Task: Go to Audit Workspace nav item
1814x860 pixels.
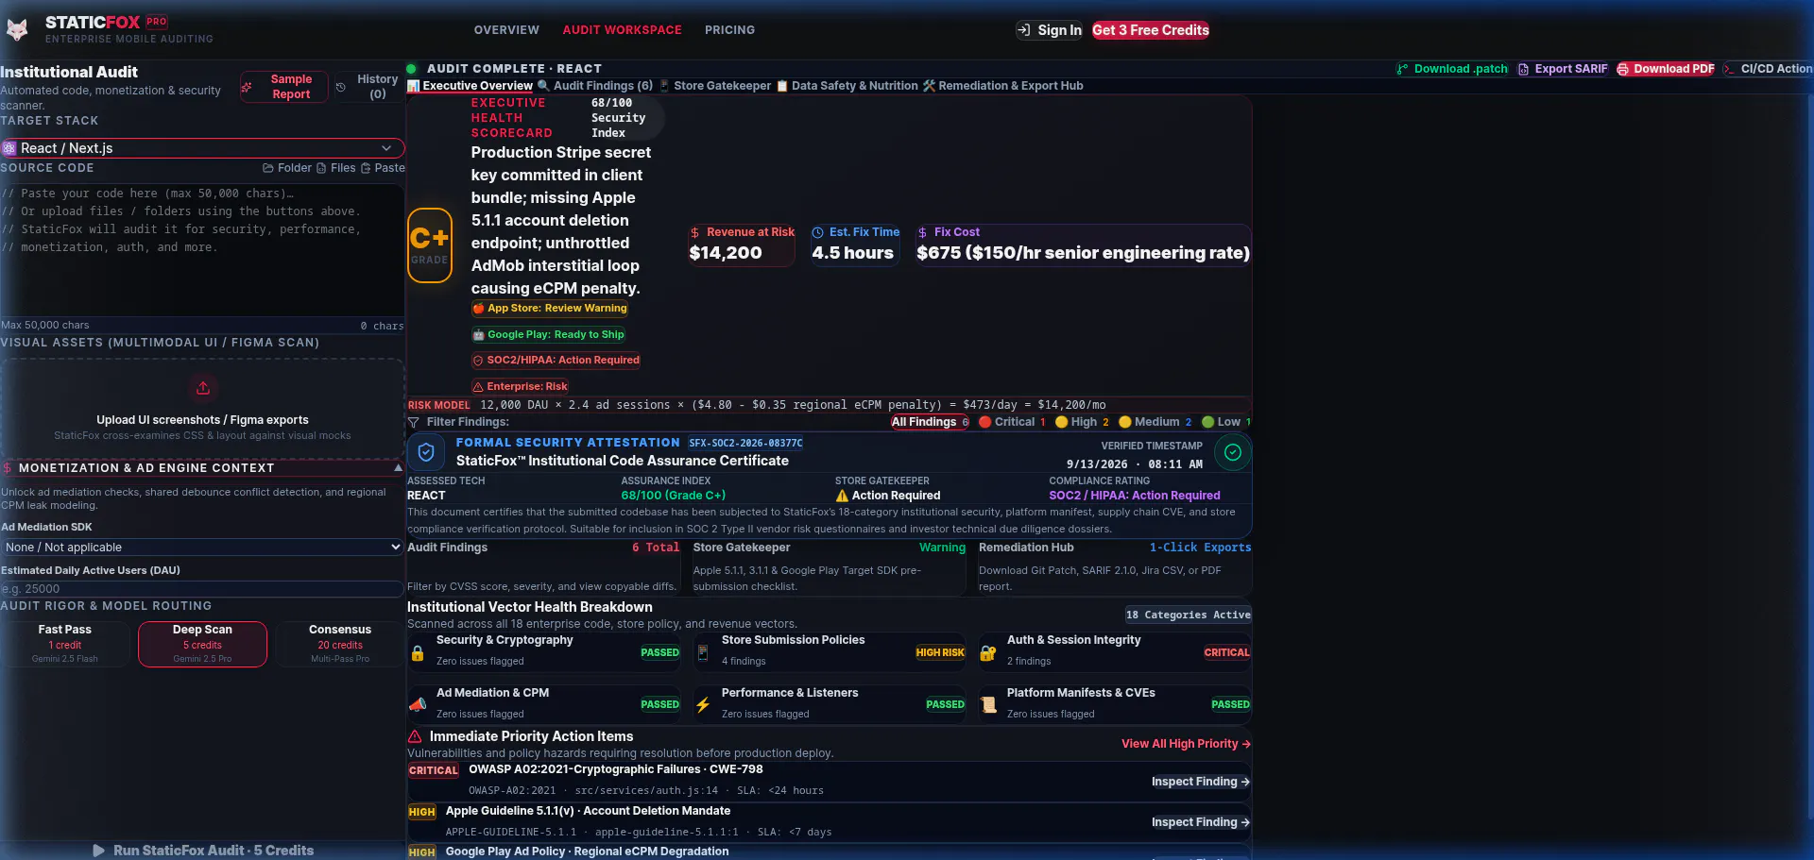Action: [x=622, y=30]
